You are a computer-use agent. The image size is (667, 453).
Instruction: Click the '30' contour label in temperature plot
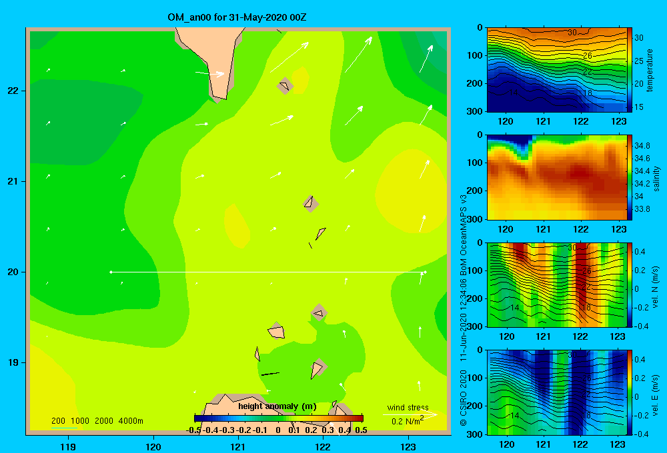(572, 32)
